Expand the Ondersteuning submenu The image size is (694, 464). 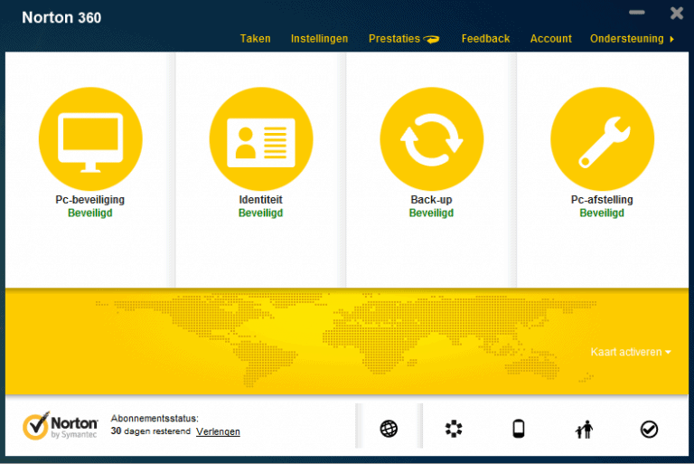tap(632, 39)
